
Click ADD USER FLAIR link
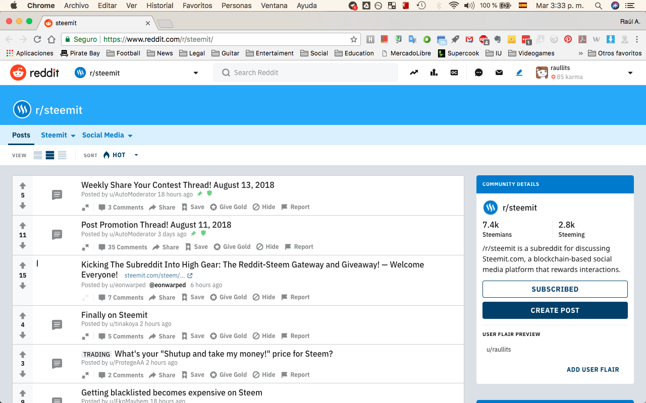pyautogui.click(x=593, y=369)
